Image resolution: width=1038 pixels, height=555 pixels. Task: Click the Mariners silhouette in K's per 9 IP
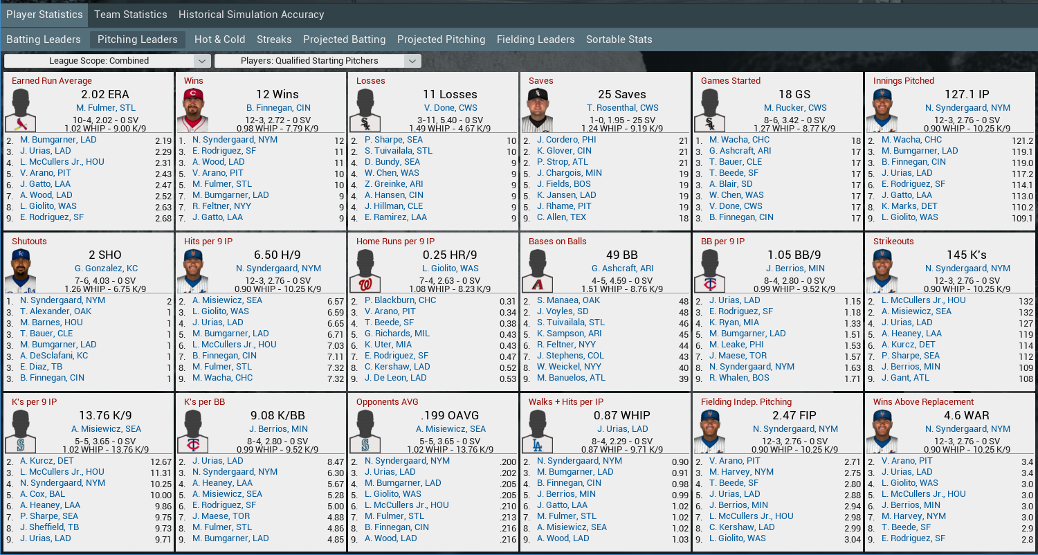pyautogui.click(x=21, y=431)
